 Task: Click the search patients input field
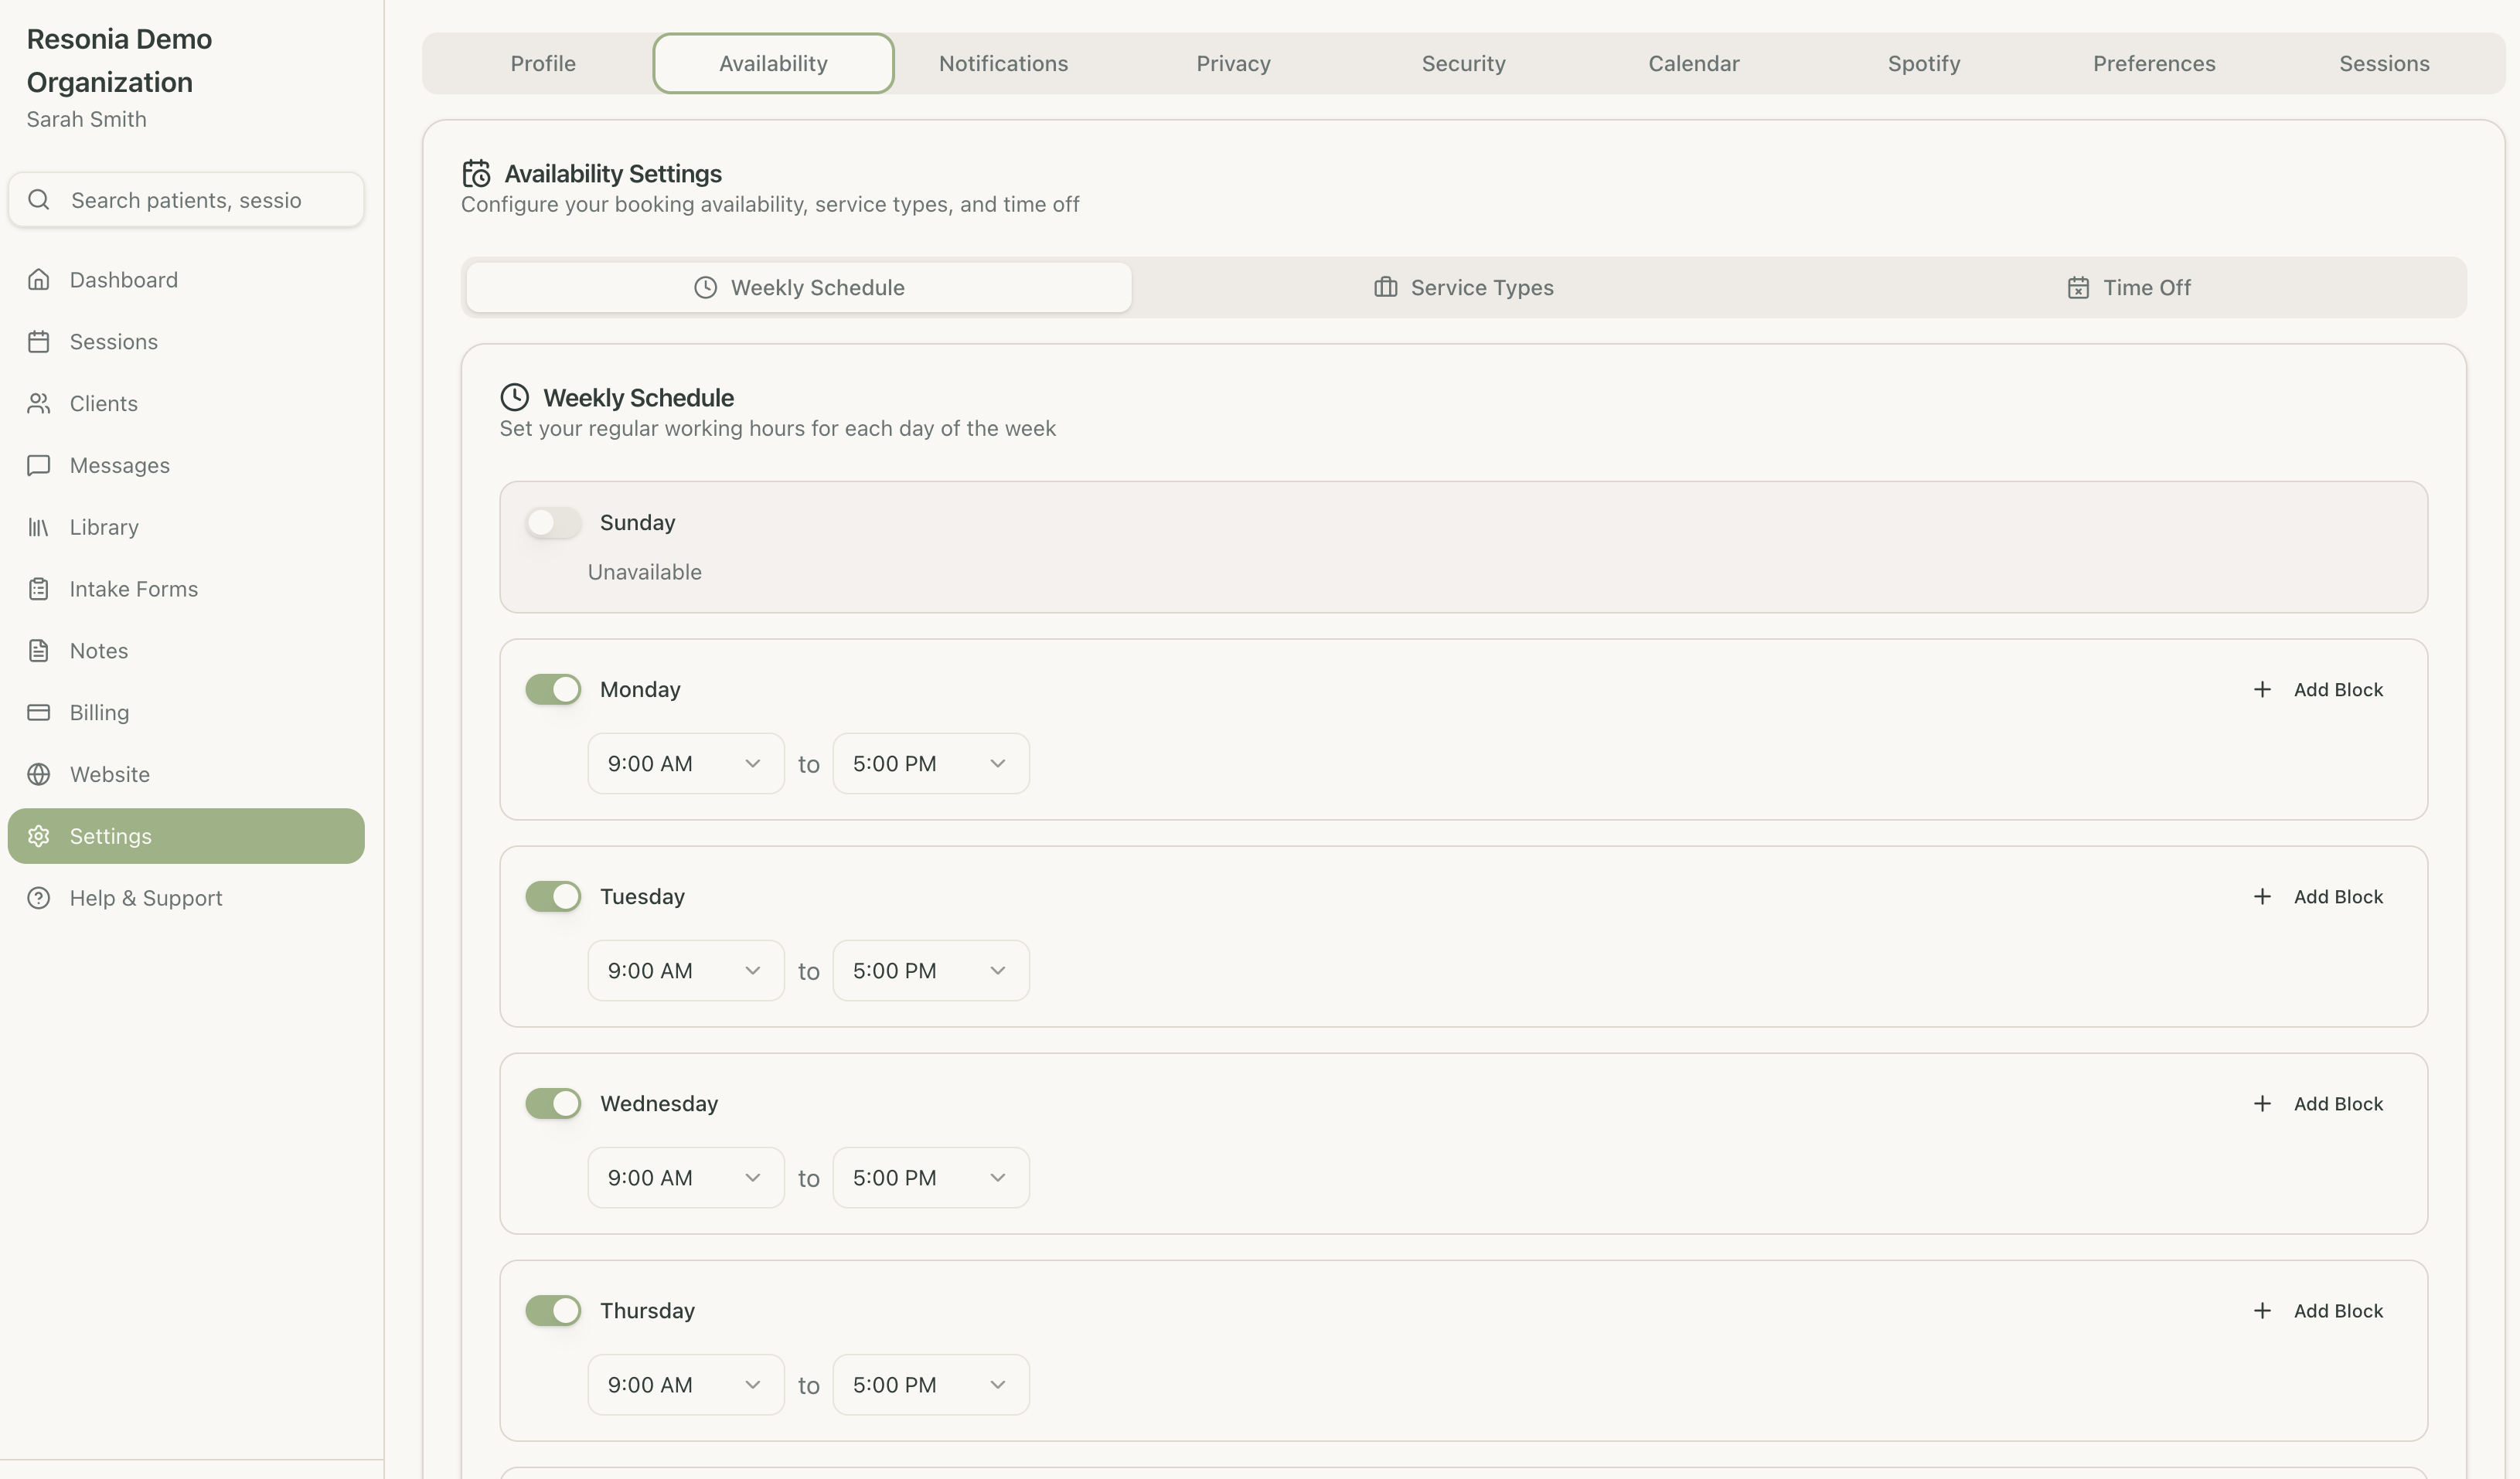[186, 200]
